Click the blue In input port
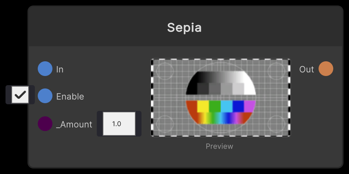 coord(45,69)
